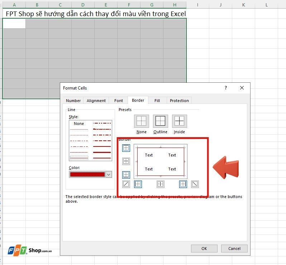Viewport: 286px width, 265px height.
Task: Select the Border tab
Action: [x=138, y=100]
